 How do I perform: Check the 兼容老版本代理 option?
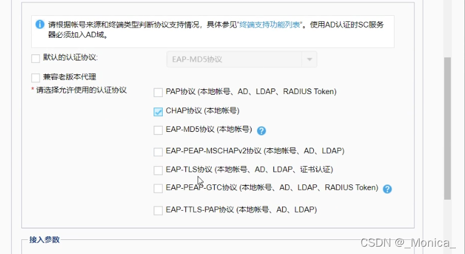pos(35,78)
